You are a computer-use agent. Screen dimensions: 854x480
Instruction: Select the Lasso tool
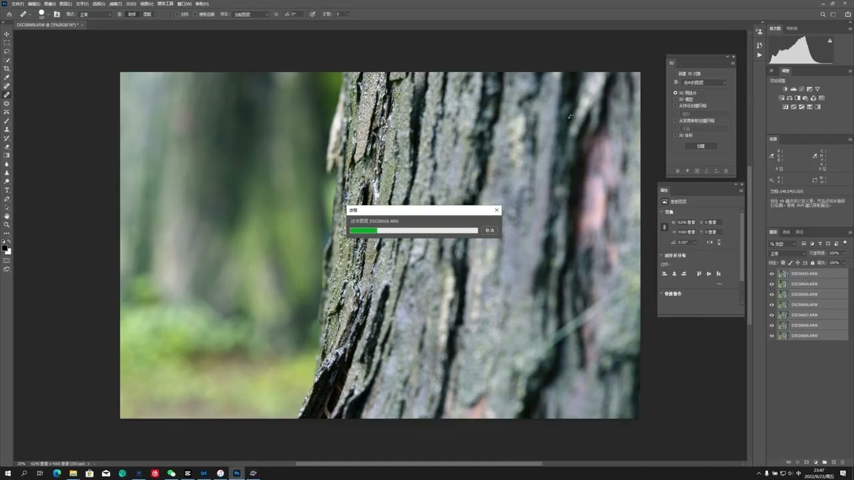[7, 51]
